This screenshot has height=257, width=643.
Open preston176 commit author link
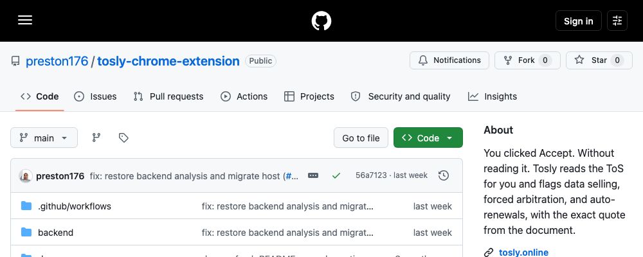60,176
